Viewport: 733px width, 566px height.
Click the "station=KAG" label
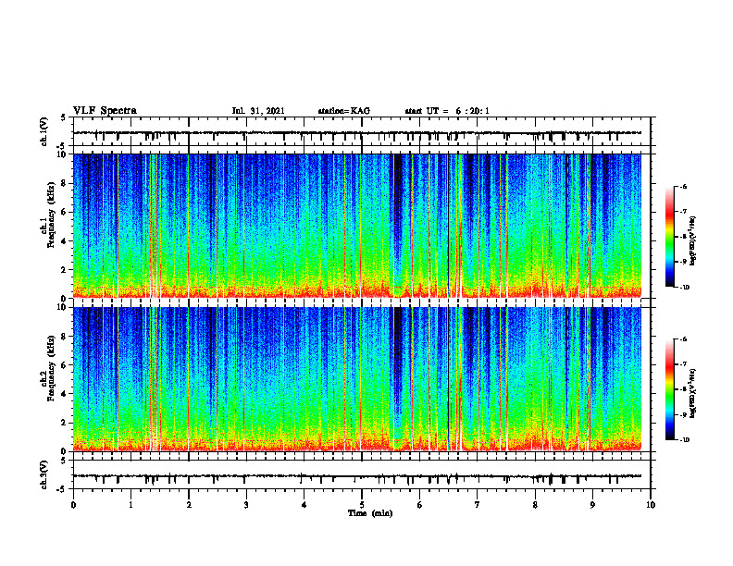click(x=344, y=111)
